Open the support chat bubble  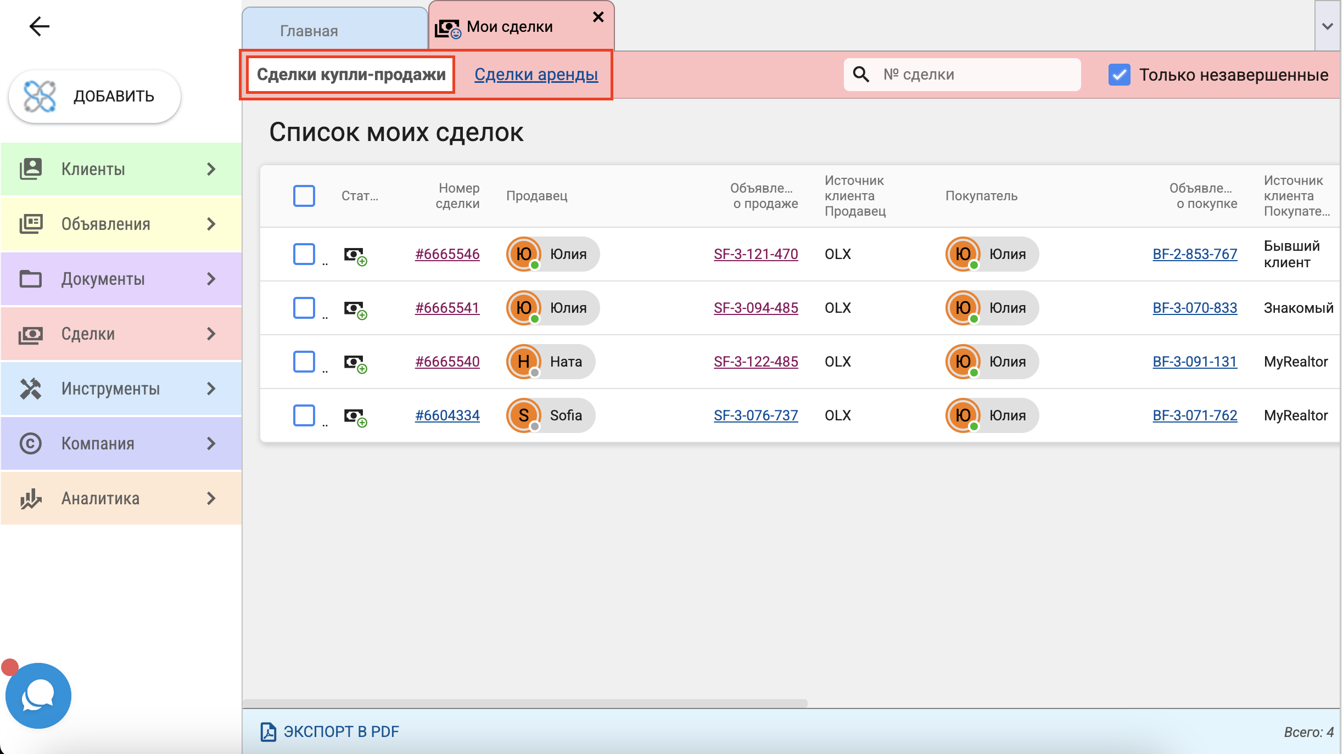(38, 696)
